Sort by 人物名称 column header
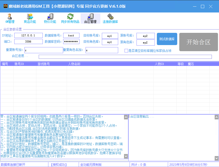 pos(74,64)
